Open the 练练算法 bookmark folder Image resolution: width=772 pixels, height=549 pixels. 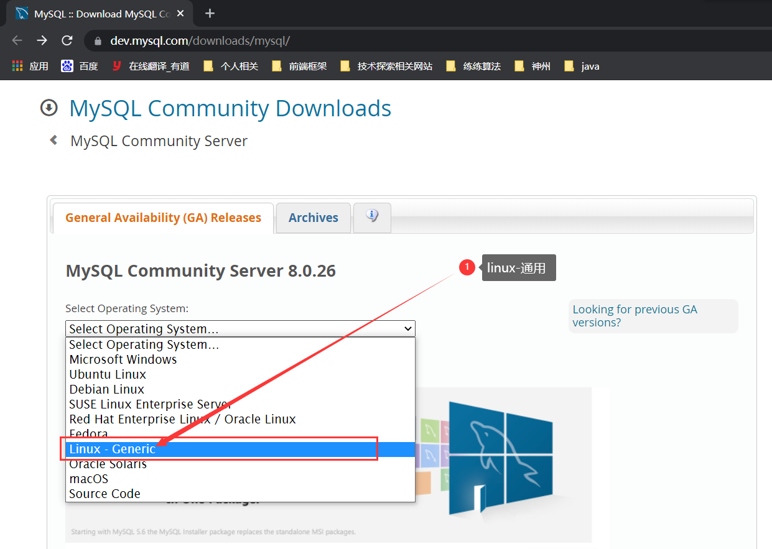point(473,66)
